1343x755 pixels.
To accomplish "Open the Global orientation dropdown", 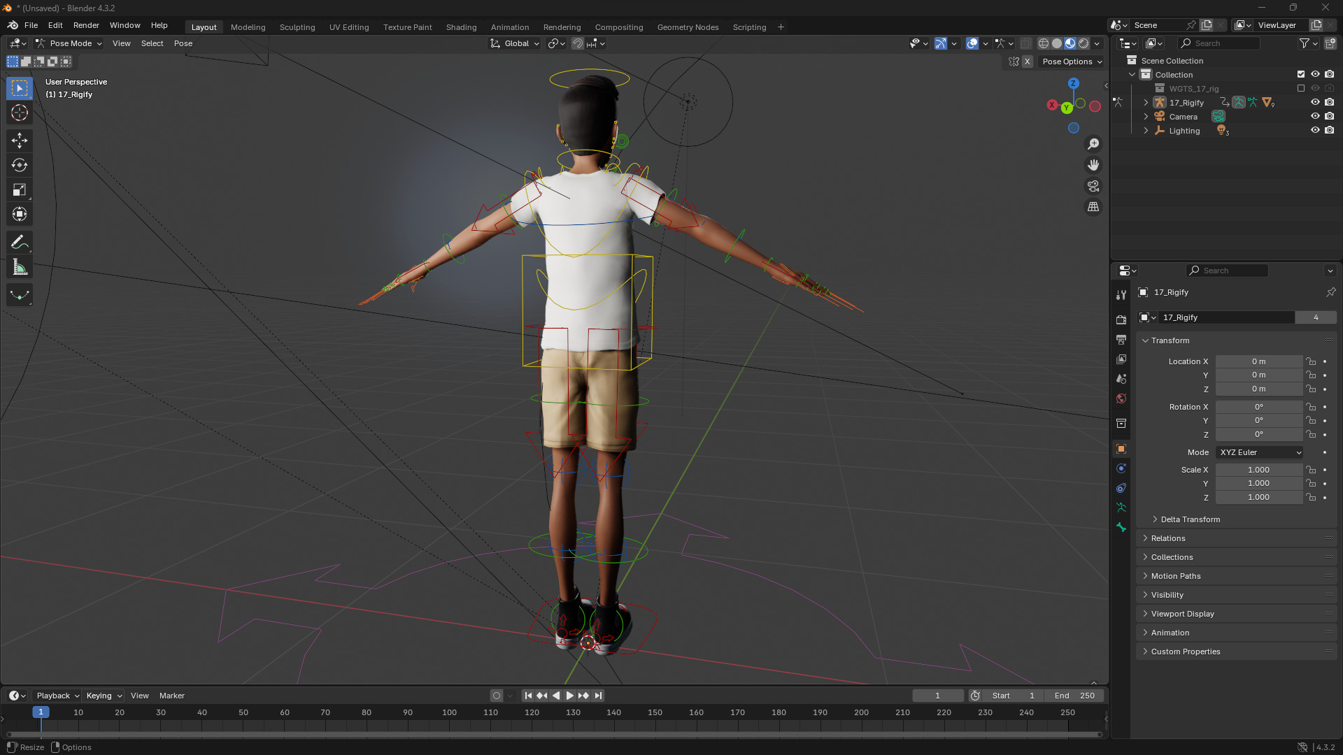I will coord(516,43).
